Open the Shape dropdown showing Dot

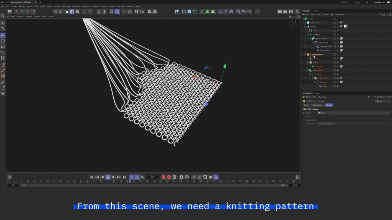tap(353, 113)
